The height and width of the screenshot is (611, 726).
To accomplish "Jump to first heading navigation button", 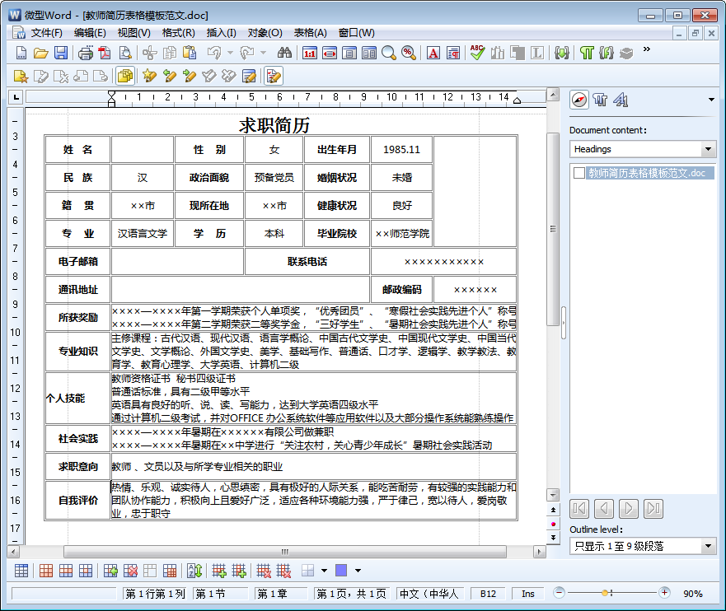I will [579, 509].
